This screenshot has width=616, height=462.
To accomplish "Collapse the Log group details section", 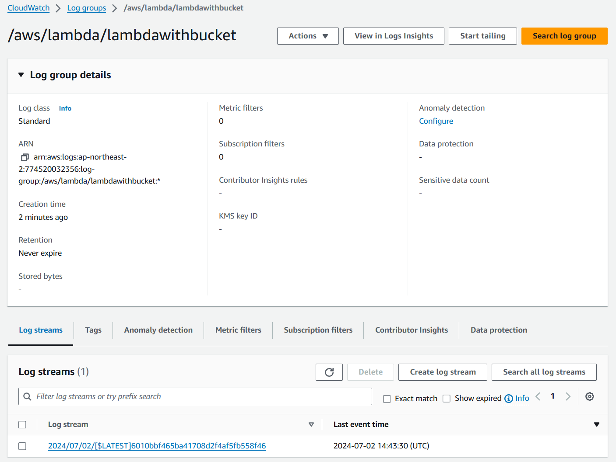I will 21,75.
